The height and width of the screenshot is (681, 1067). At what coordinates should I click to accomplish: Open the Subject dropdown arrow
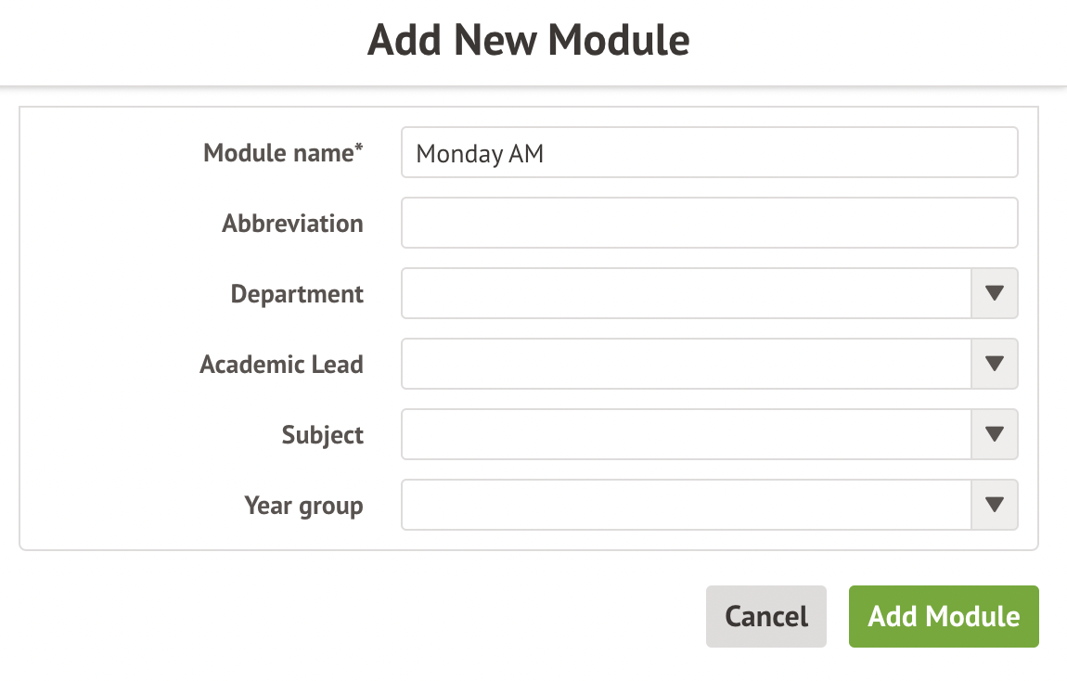994,434
